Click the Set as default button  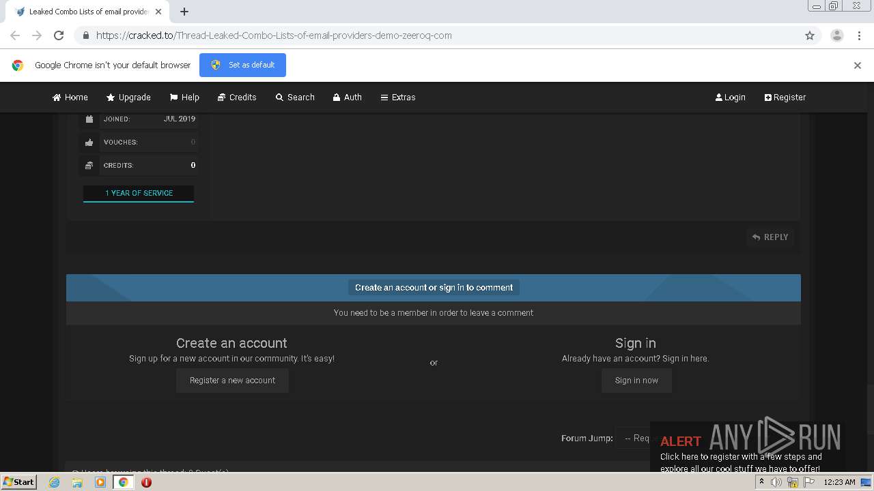242,65
